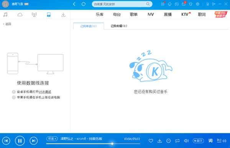Click the song title 泽野弘之 - Krone
Screen dimensions: 230x148
81,139
